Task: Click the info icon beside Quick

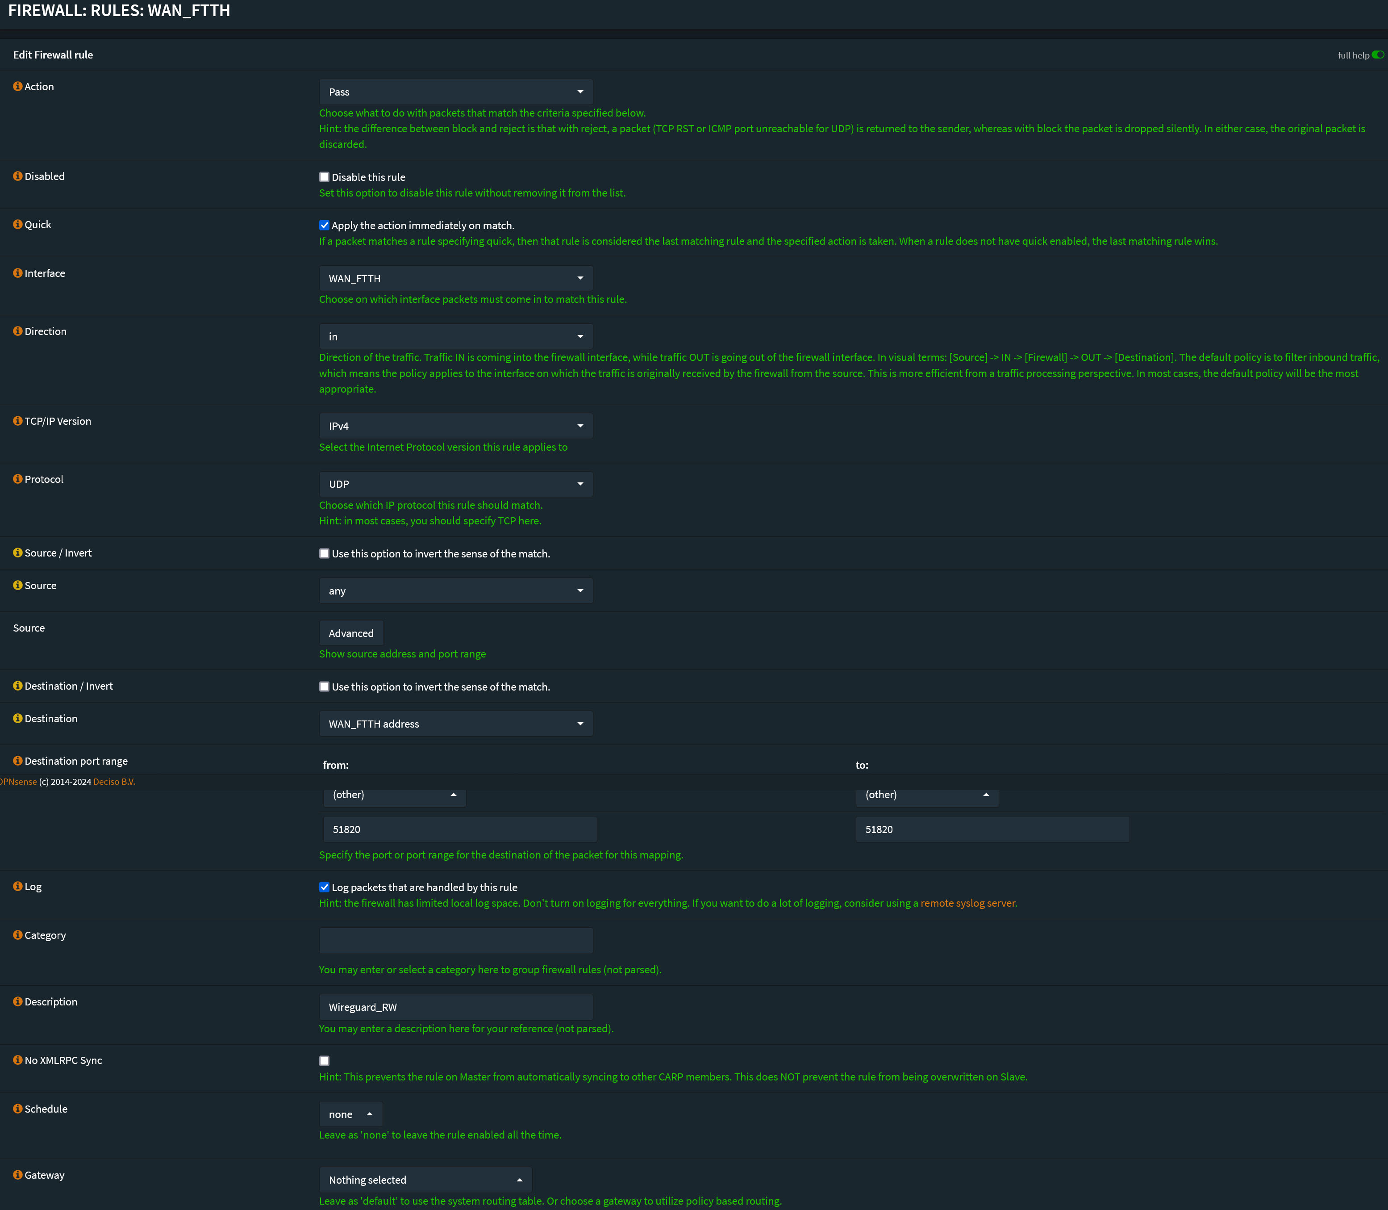Action: [x=17, y=224]
